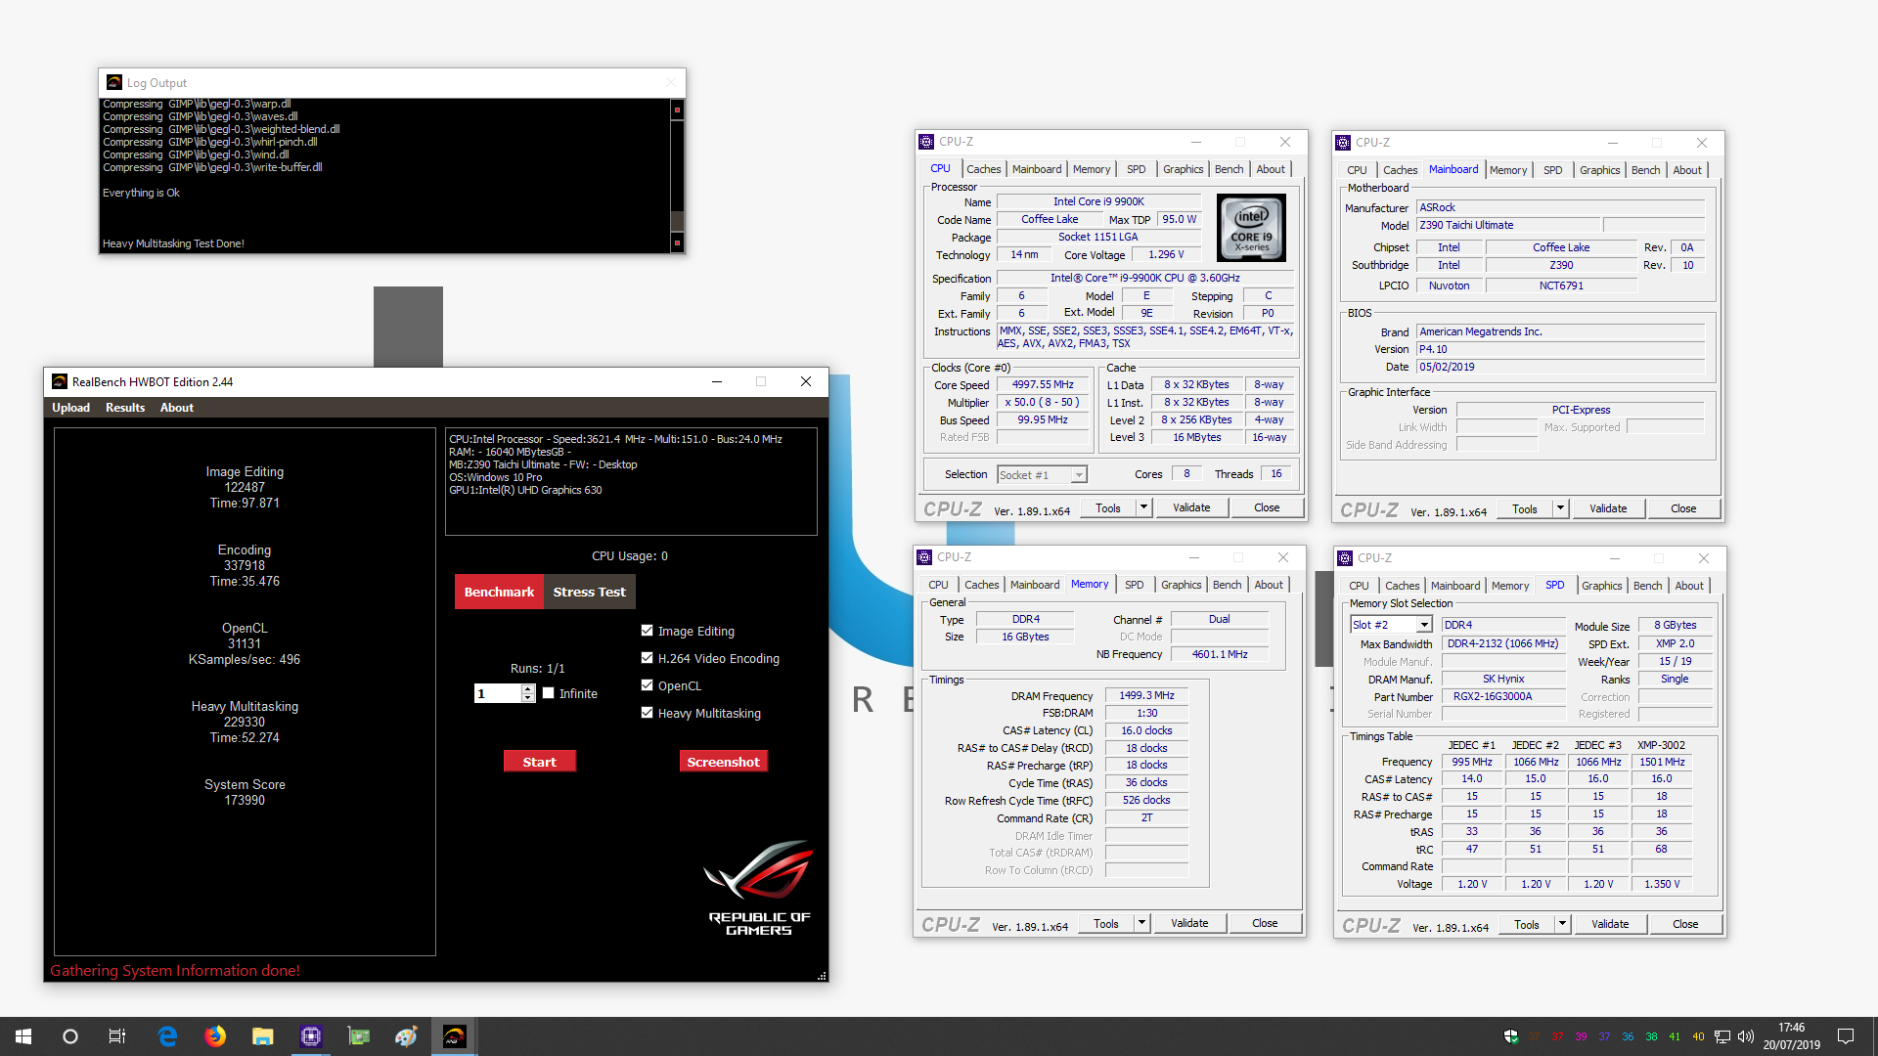Open the volume control in the system tray
Viewport: 1878px width, 1056px height.
pos(1746,1036)
